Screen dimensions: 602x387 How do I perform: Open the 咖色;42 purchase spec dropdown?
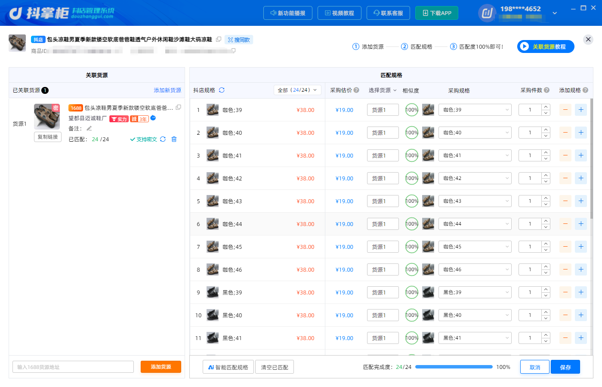pos(475,178)
